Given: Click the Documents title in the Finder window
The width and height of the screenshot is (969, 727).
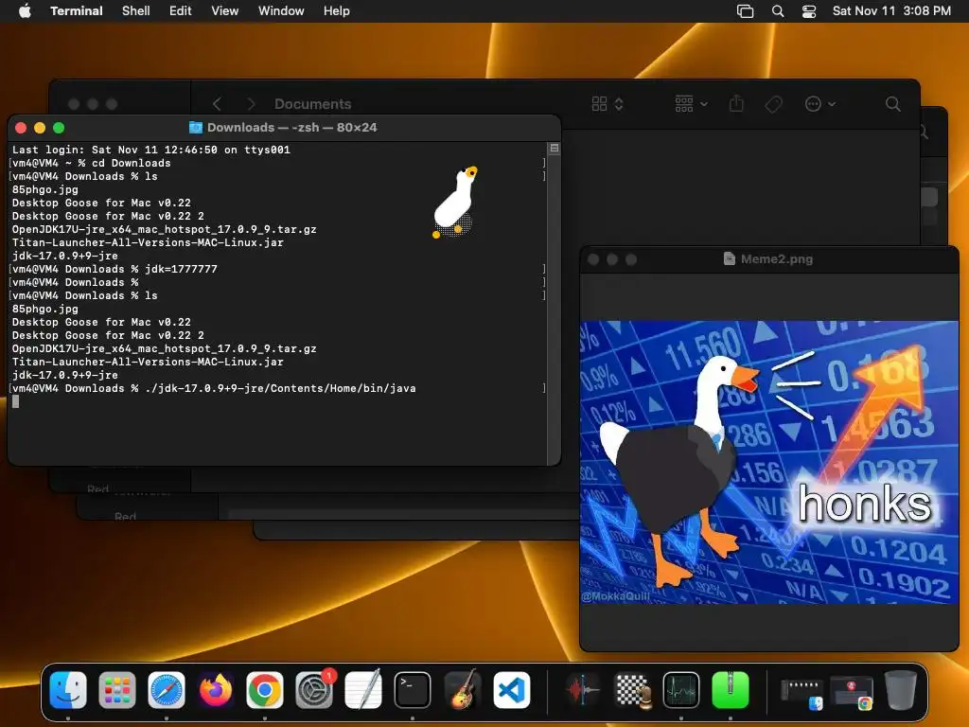Looking at the screenshot, I should coord(312,104).
